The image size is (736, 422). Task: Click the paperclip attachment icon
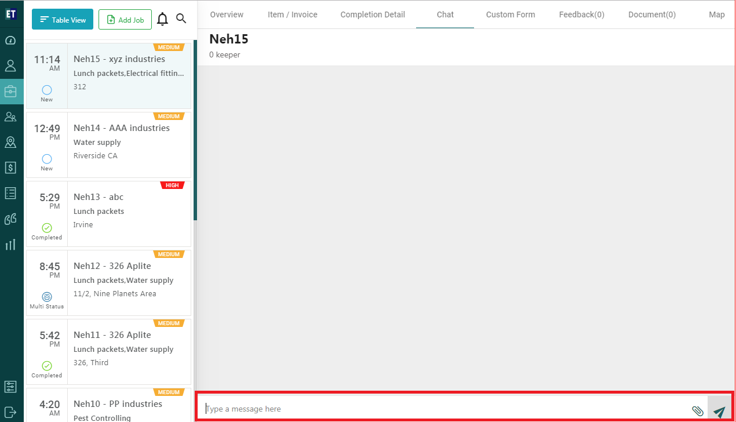(x=698, y=411)
